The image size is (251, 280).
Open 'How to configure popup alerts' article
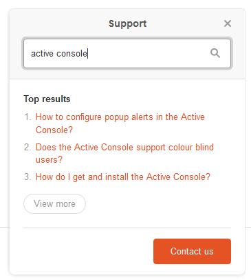click(x=120, y=123)
